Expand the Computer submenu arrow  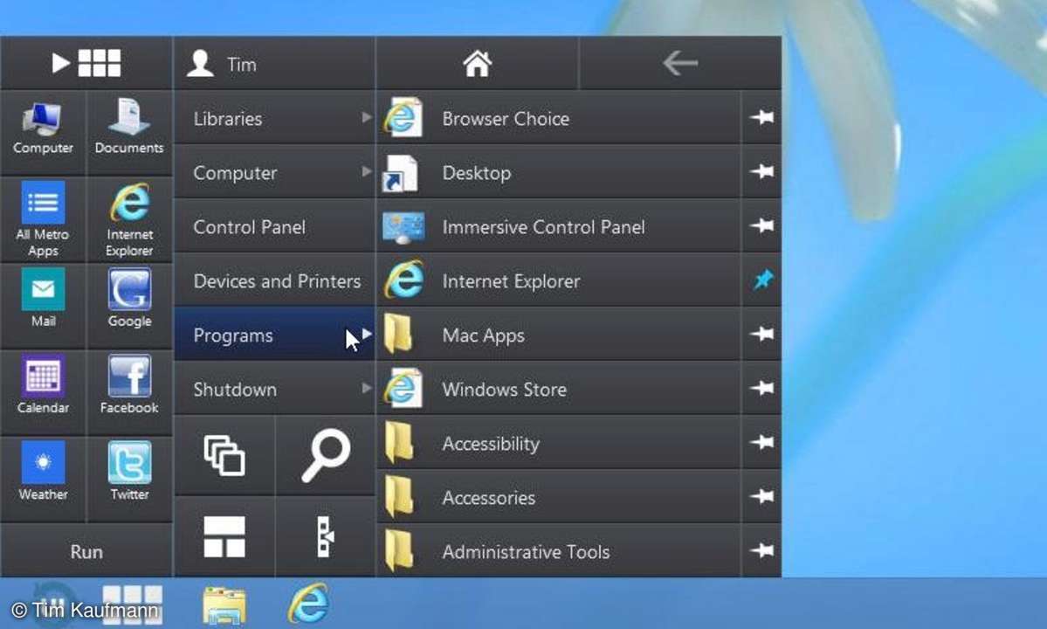tap(366, 171)
